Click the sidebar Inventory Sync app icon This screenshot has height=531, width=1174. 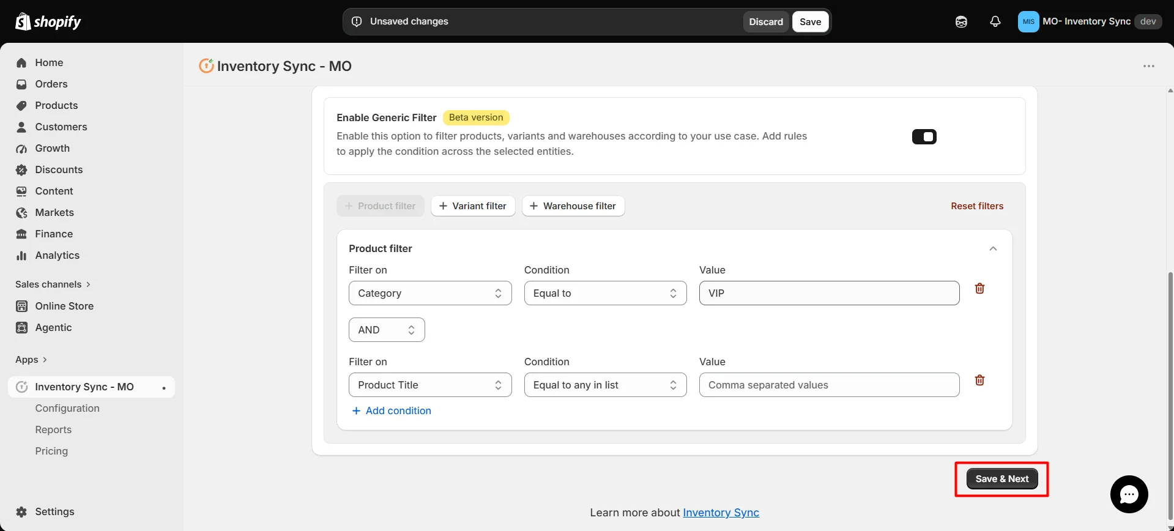tap(21, 387)
